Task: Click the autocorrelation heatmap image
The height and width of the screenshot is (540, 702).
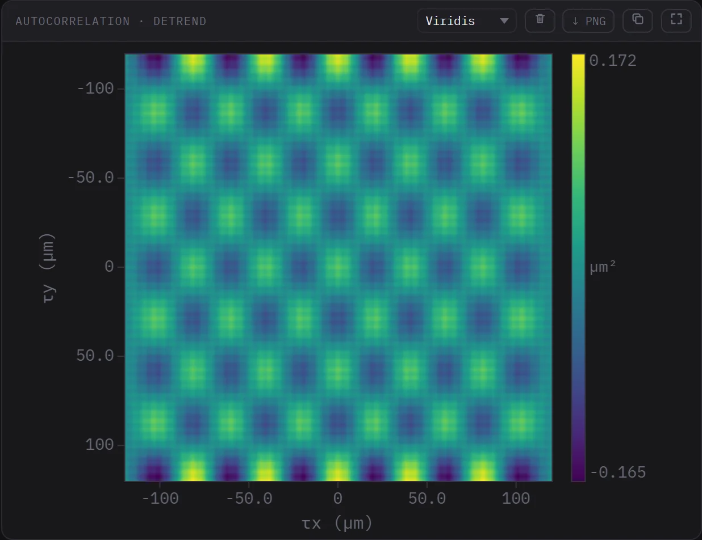Action: (339, 268)
